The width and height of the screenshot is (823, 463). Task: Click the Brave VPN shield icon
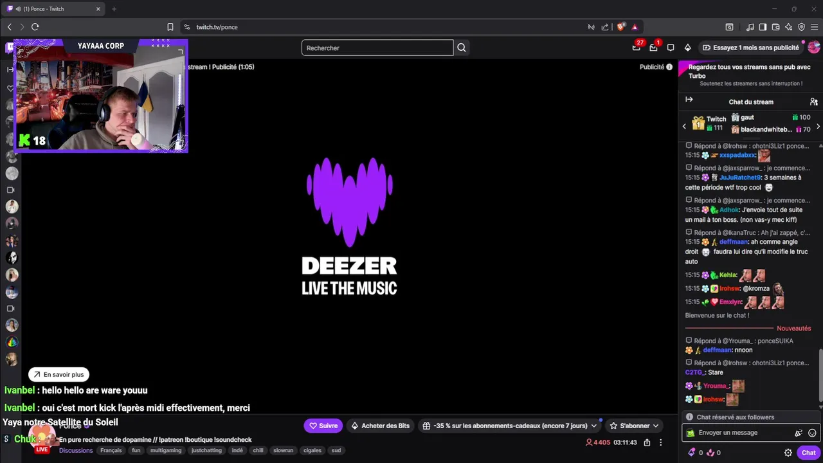[801, 27]
